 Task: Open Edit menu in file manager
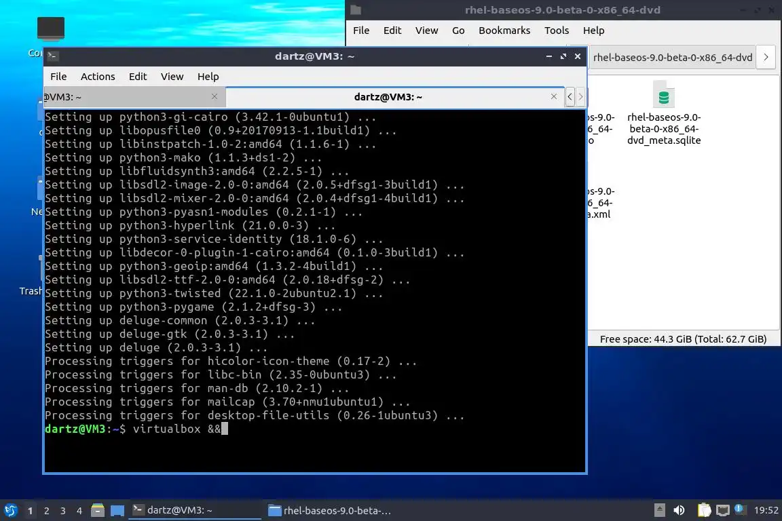click(x=392, y=31)
